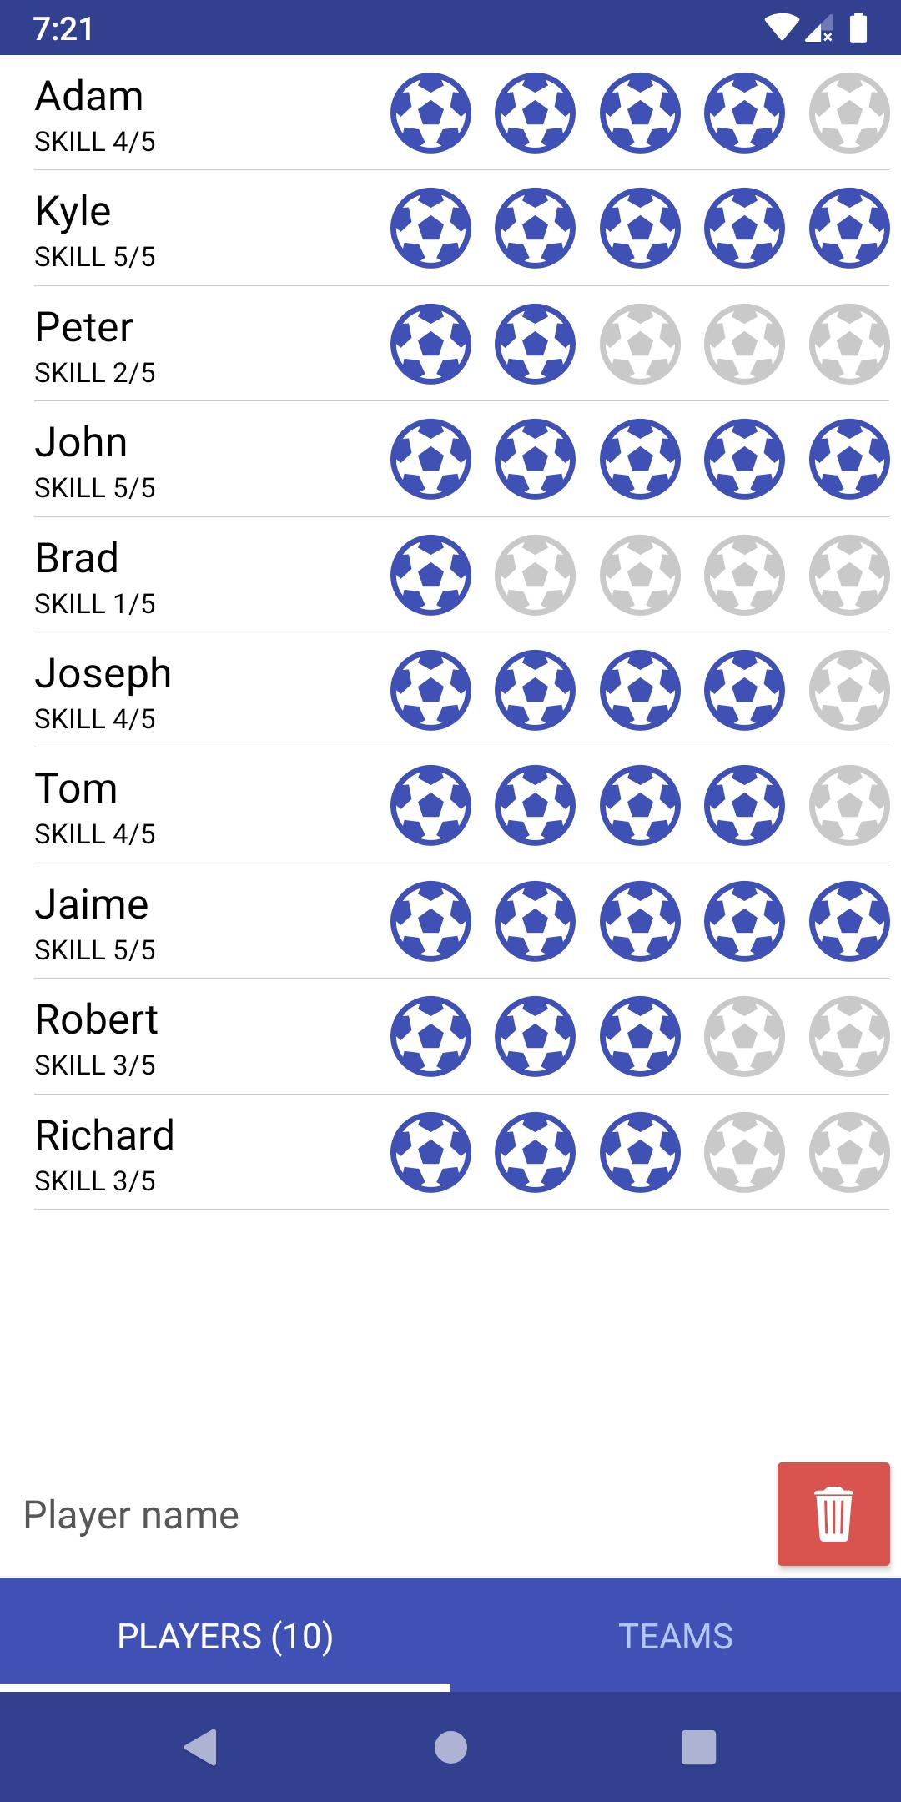Tap Robert's fourth soccer ball rating

coord(744,1037)
